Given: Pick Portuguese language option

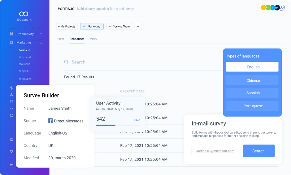Looking at the screenshot, I should coord(252,106).
